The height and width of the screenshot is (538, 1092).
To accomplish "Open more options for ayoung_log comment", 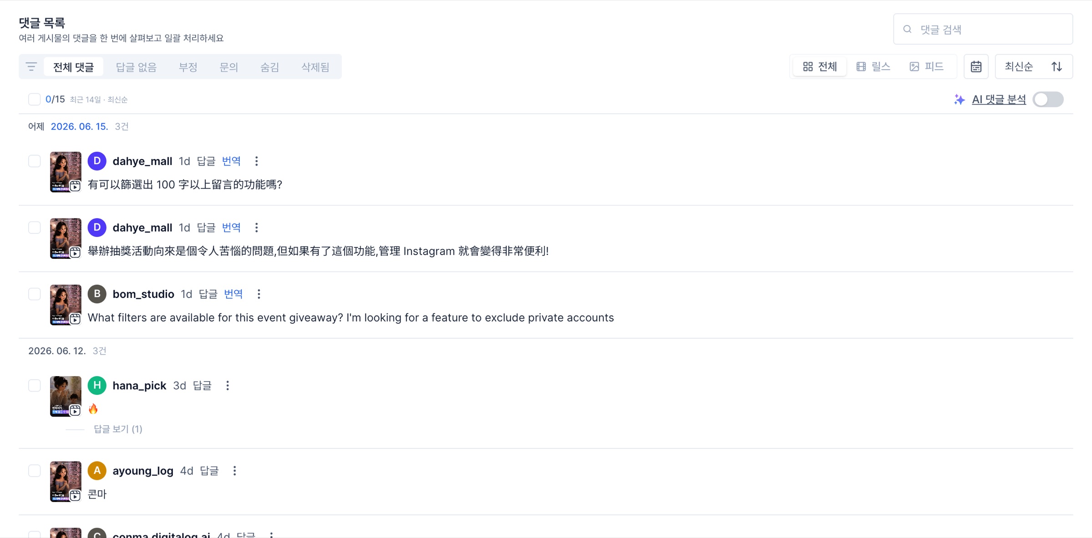I will 235,471.
